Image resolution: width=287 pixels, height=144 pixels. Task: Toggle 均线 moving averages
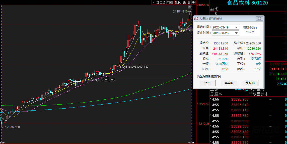(x=170, y=2)
